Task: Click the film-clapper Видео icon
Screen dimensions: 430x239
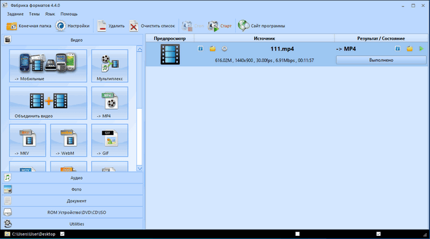Action: (8, 40)
